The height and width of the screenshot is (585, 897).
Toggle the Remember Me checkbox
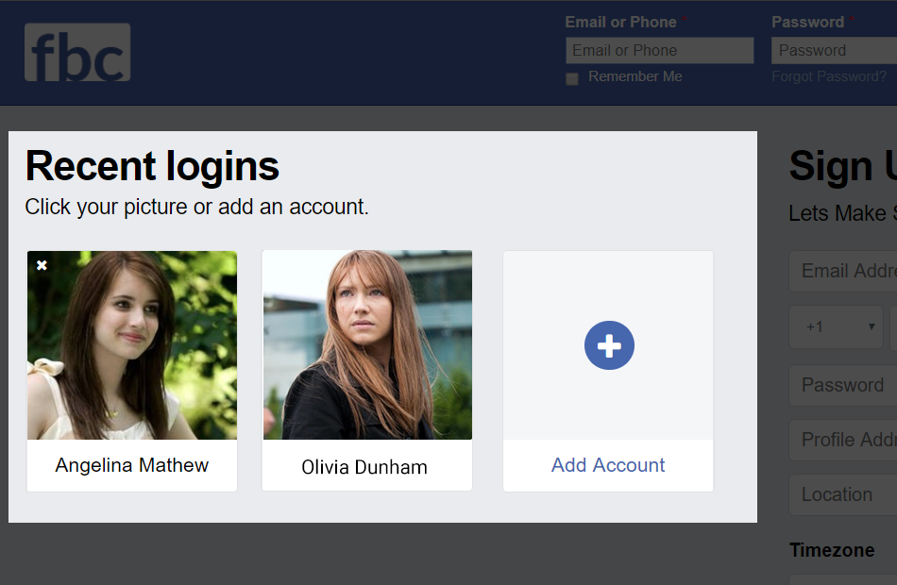[571, 79]
